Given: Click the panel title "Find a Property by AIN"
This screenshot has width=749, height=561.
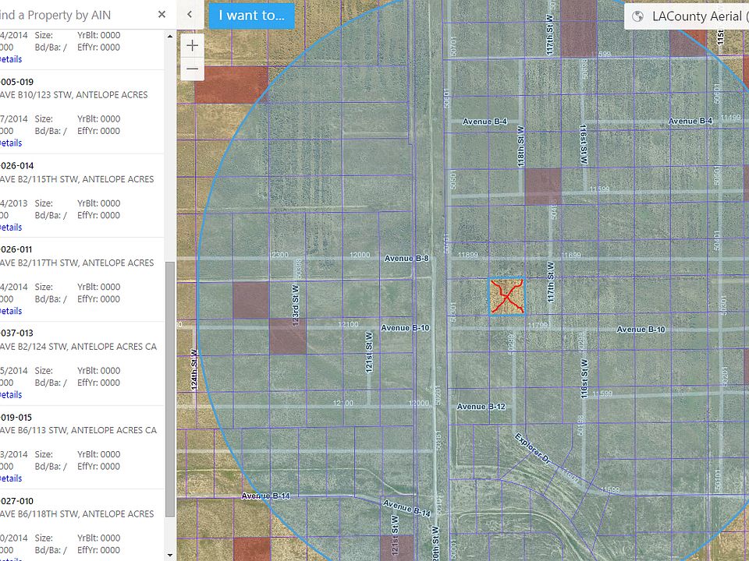Looking at the screenshot, I should (x=55, y=16).
